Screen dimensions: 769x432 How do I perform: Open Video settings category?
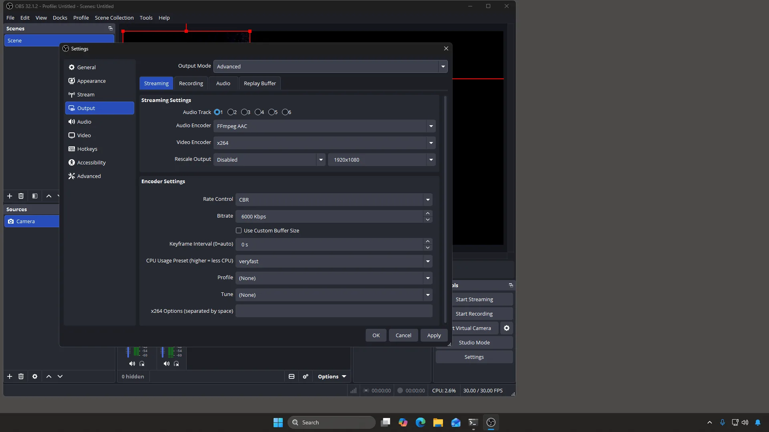pos(99,135)
